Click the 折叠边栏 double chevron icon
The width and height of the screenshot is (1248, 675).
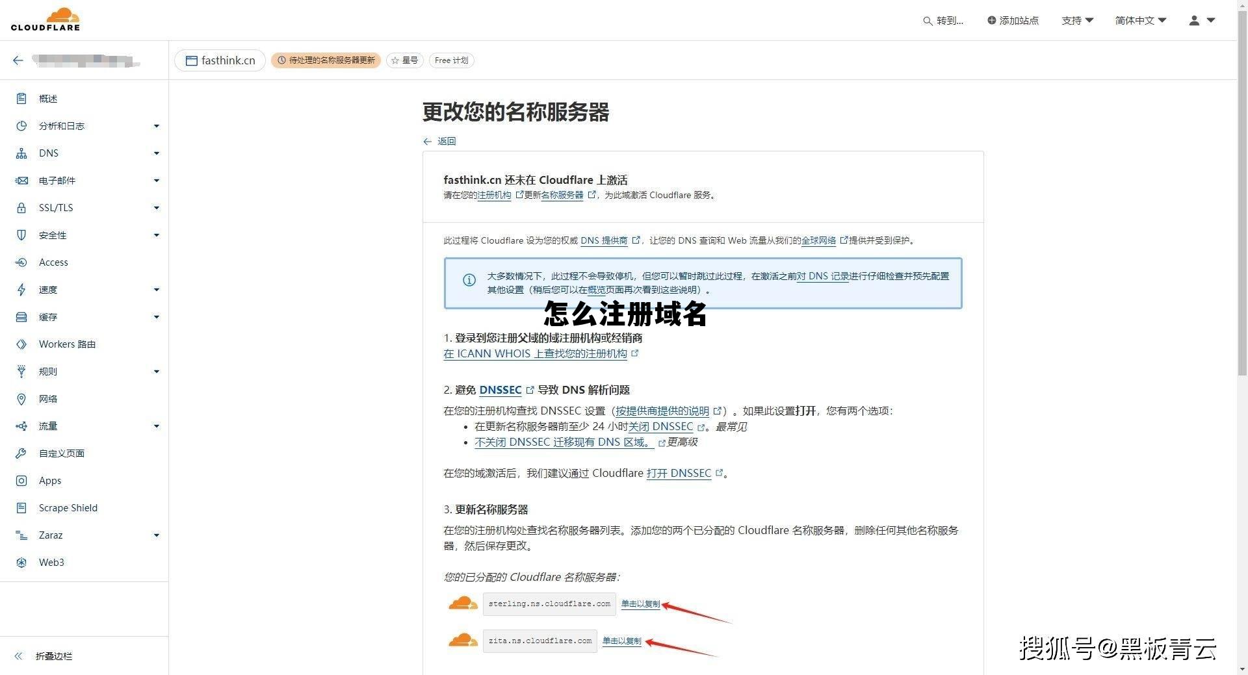(18, 656)
